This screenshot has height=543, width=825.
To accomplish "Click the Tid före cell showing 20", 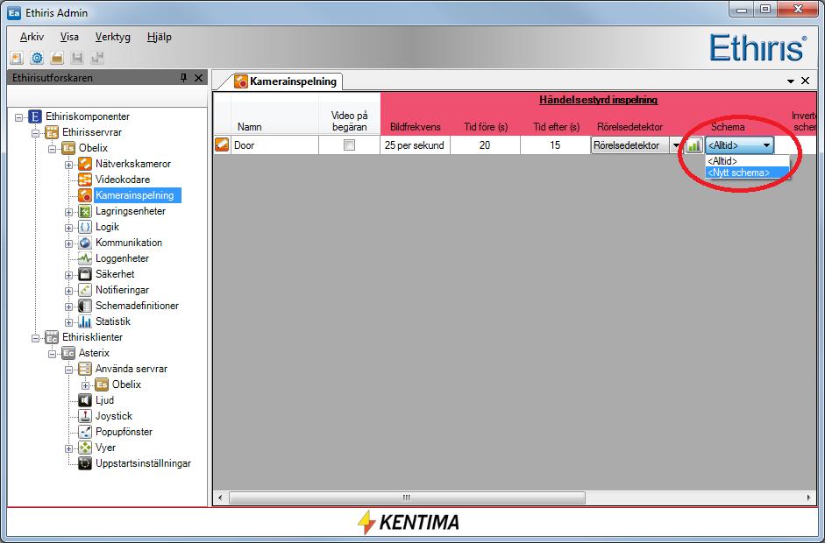I will click(x=485, y=145).
